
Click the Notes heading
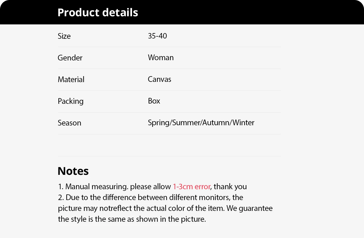[73, 171]
